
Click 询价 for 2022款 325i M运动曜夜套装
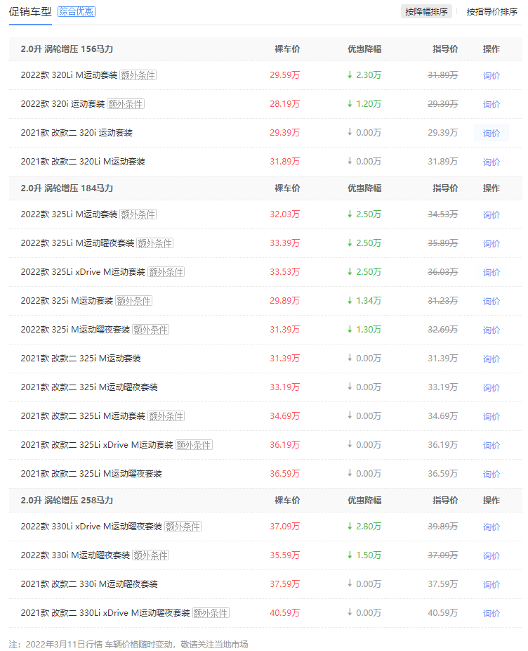pyautogui.click(x=491, y=330)
